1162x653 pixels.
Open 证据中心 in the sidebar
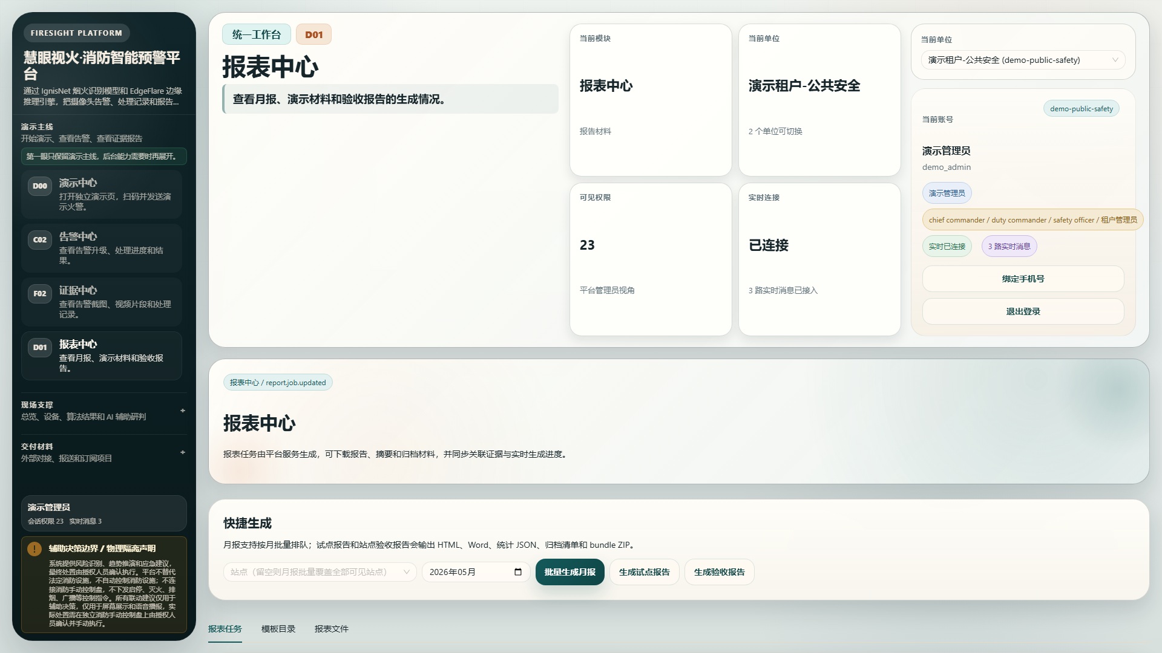[x=102, y=302]
